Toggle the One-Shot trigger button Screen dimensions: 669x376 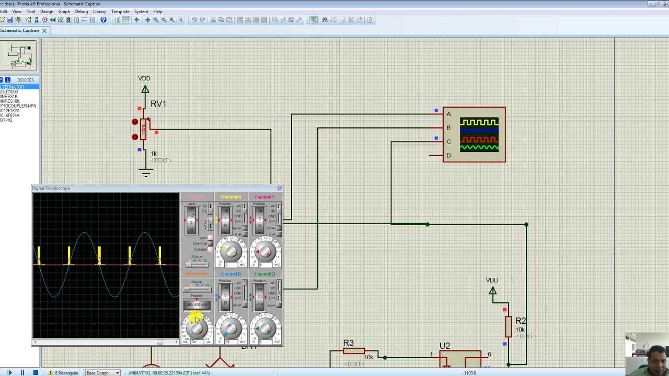pyautogui.click(x=210, y=244)
